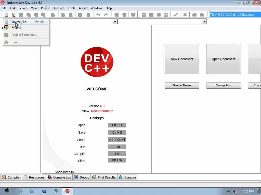Click the Save toolbar icon
Viewport: 261px width, 195px height.
coord(21,14)
